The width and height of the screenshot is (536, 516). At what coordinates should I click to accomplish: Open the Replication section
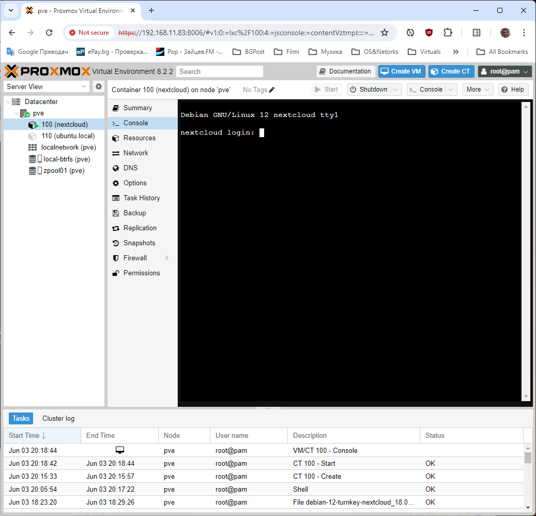pos(140,228)
